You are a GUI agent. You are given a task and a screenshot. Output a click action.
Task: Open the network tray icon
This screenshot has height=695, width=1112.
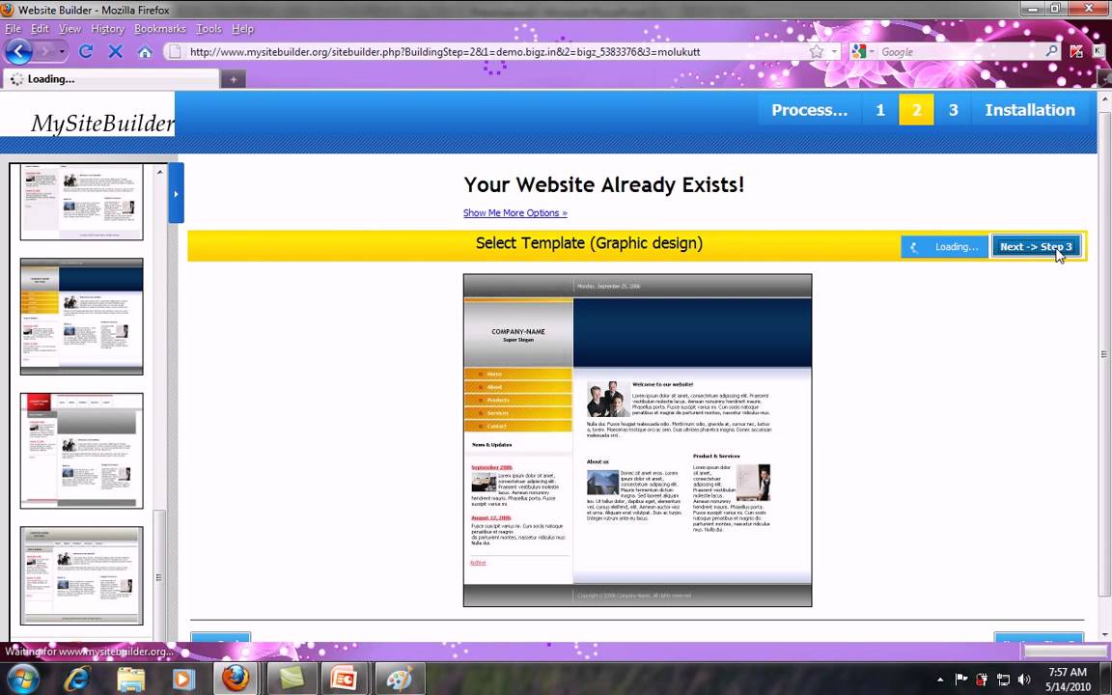pyautogui.click(x=1004, y=680)
